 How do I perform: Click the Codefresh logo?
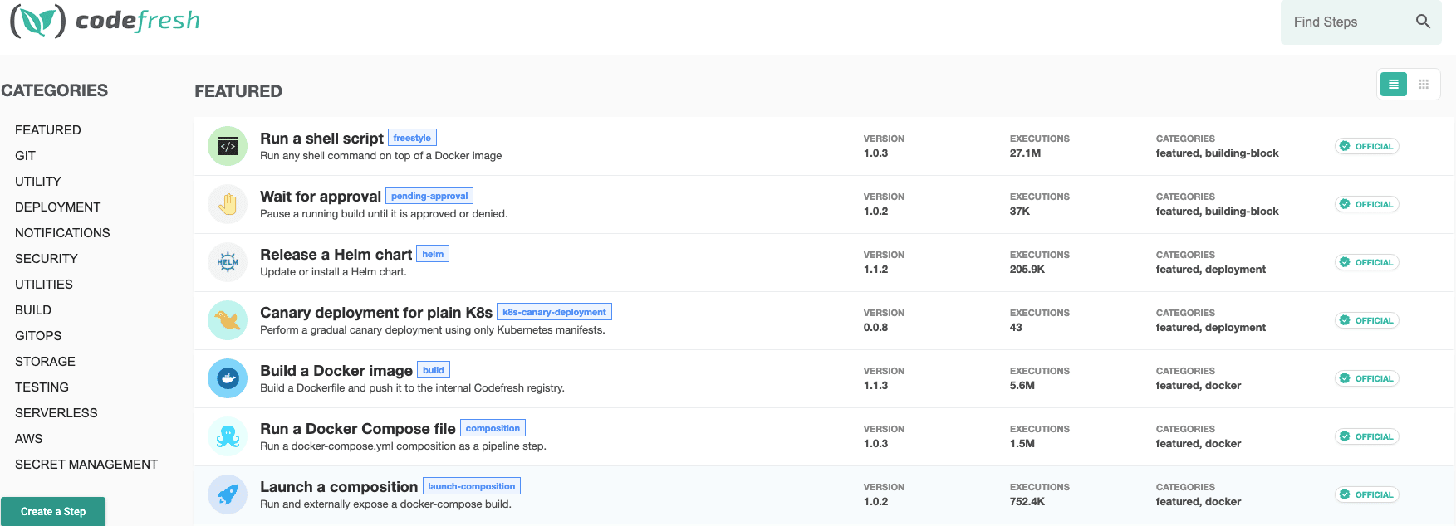105,21
